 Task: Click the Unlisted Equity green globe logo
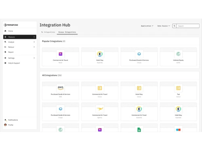(x=178, y=54)
